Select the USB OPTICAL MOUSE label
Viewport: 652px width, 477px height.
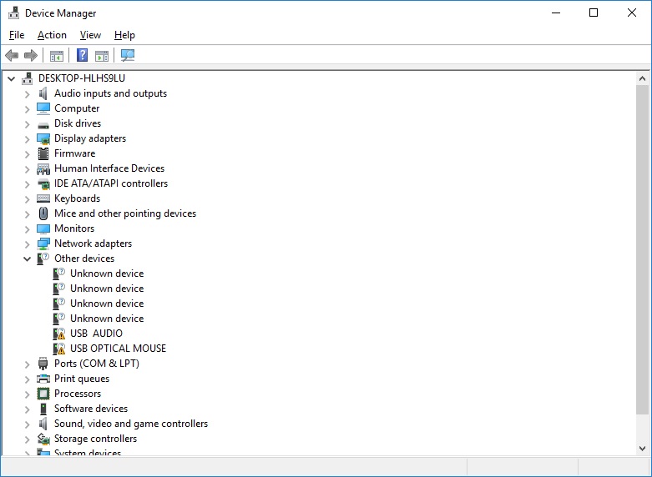point(118,349)
